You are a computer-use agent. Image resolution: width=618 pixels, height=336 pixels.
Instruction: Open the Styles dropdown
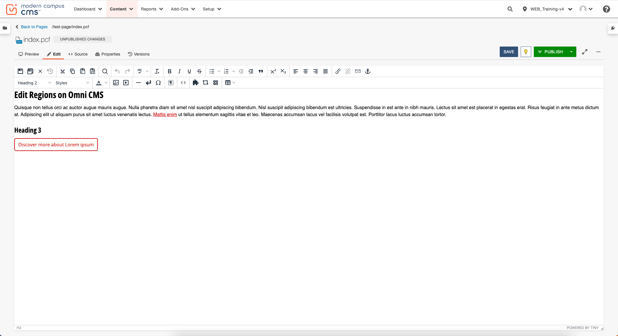pyautogui.click(x=72, y=83)
